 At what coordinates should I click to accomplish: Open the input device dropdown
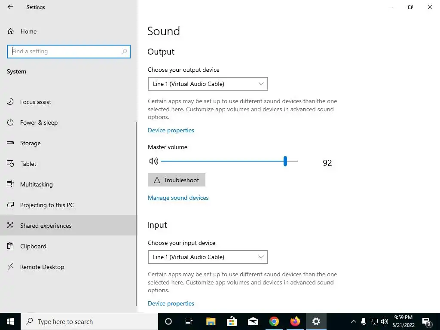(x=208, y=257)
